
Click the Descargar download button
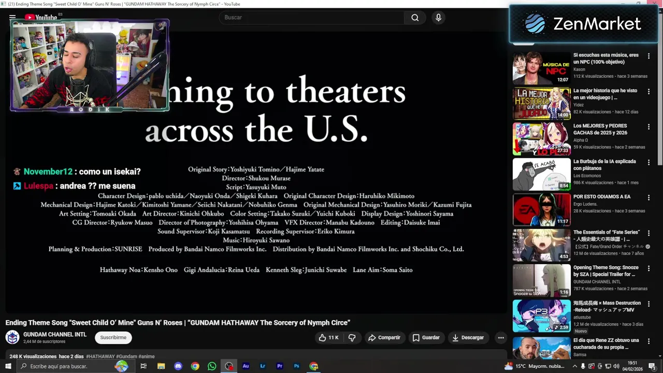point(468,337)
